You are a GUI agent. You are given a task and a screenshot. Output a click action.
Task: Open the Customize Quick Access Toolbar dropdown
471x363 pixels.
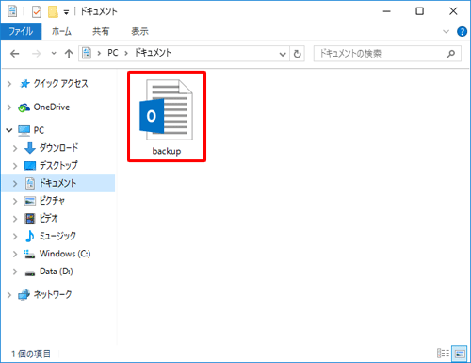pos(66,12)
